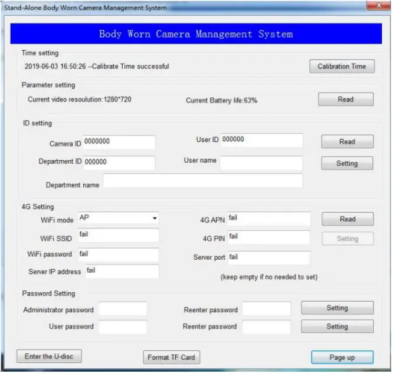Image resolution: width=393 pixels, height=374 pixels.
Task: Focus the Server port field
Action: pyautogui.click(x=268, y=258)
